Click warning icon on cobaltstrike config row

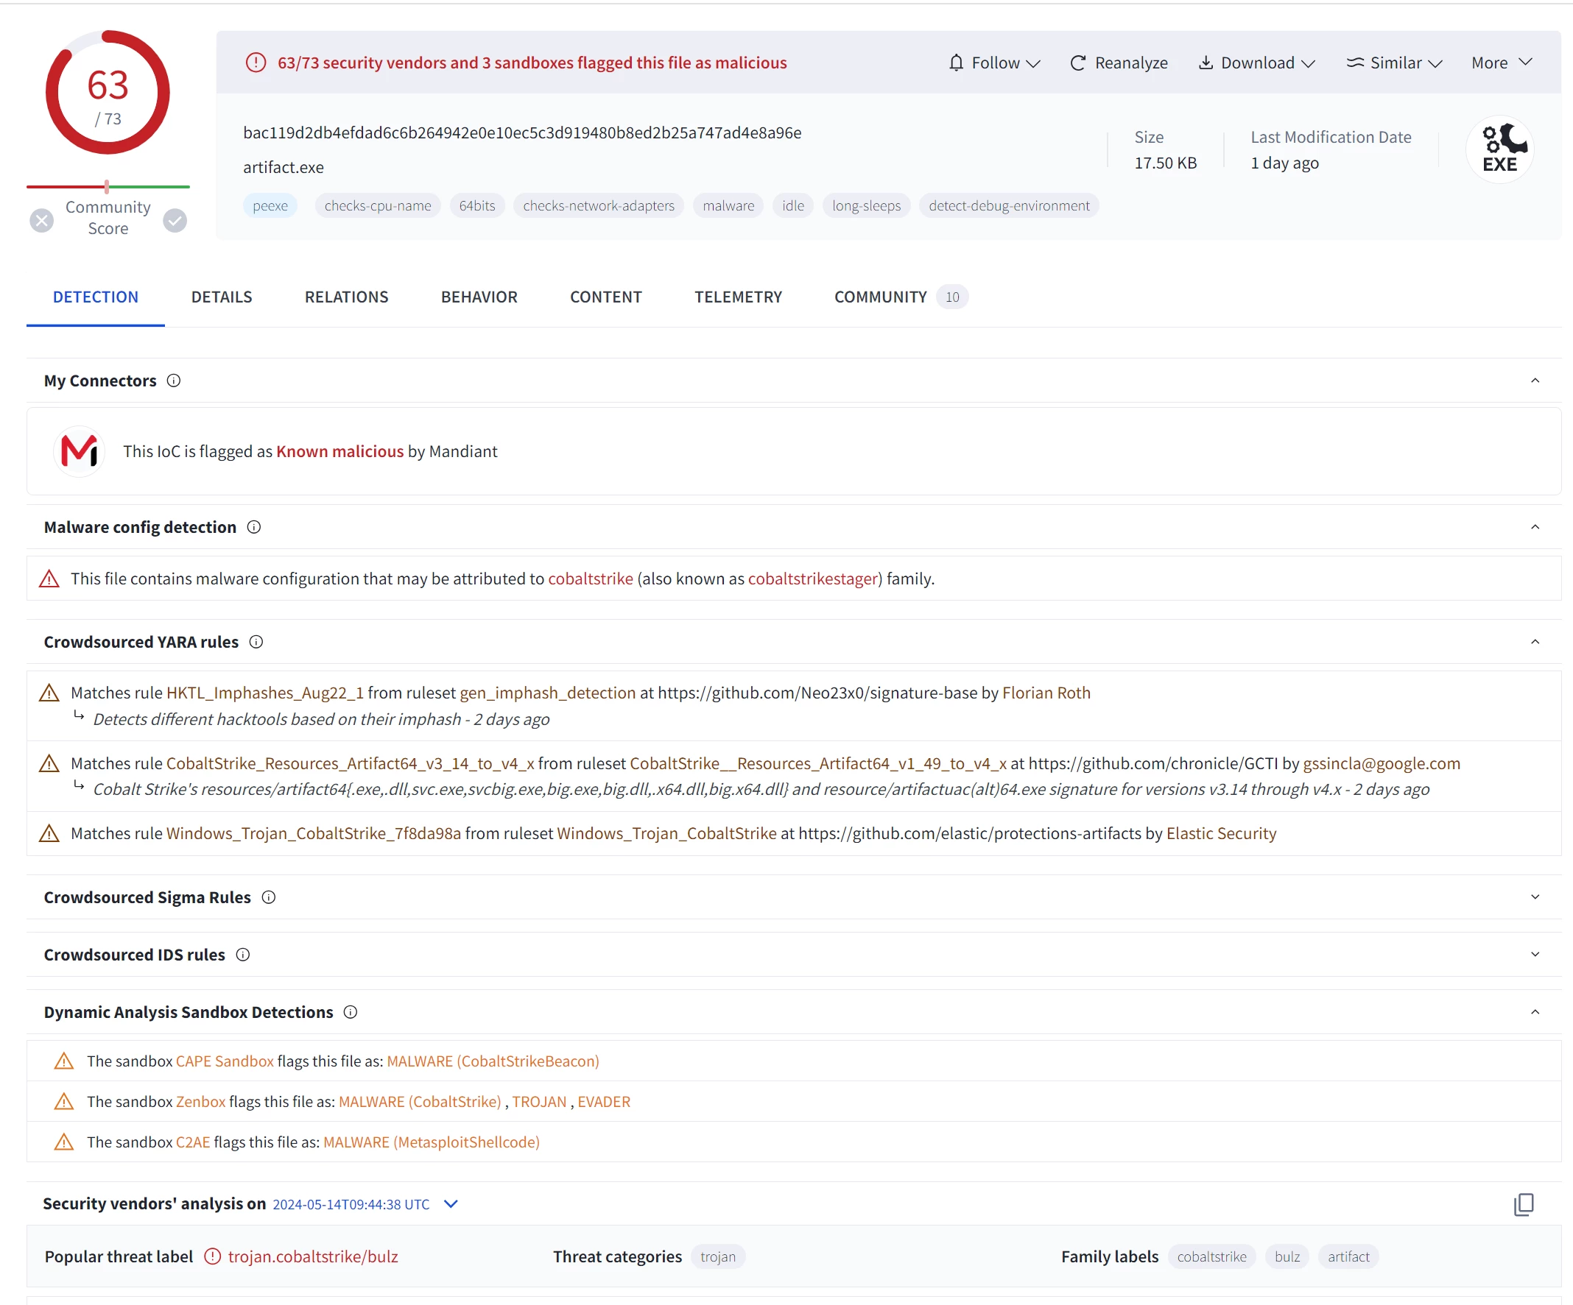tap(49, 579)
